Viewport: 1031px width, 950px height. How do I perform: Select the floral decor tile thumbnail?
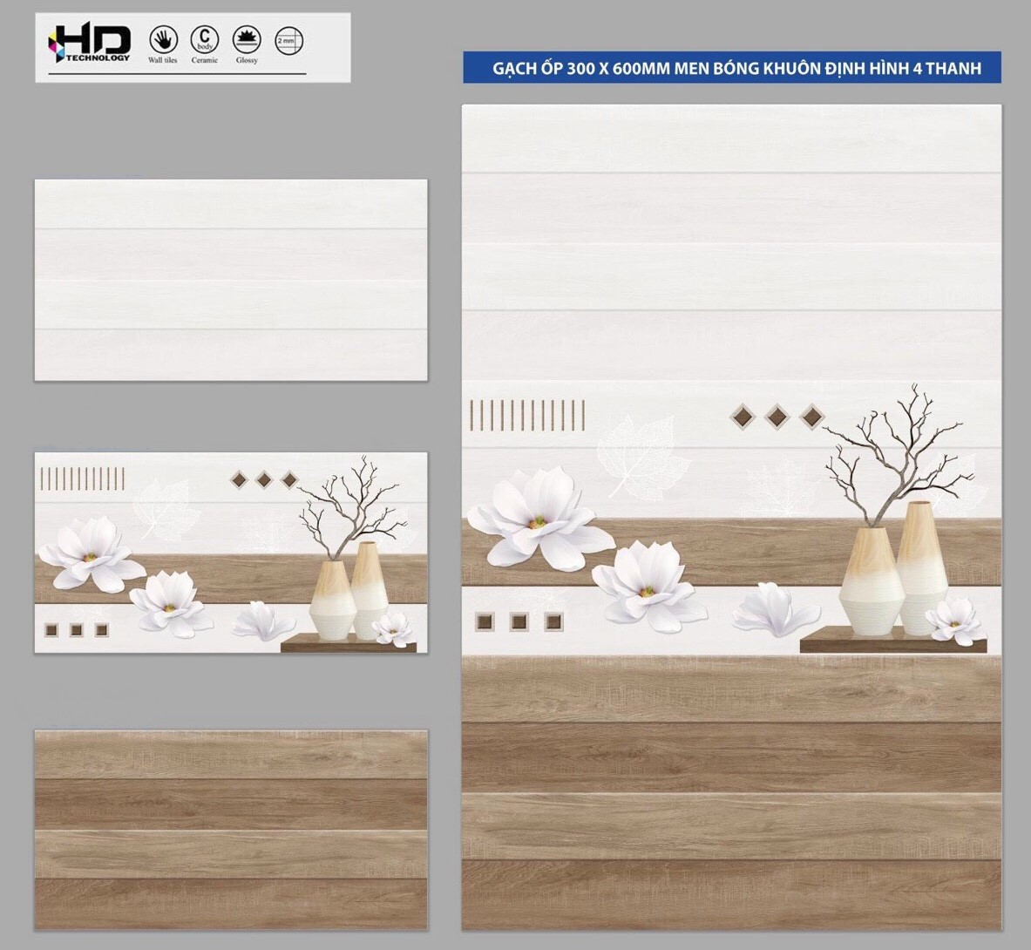coord(231,552)
